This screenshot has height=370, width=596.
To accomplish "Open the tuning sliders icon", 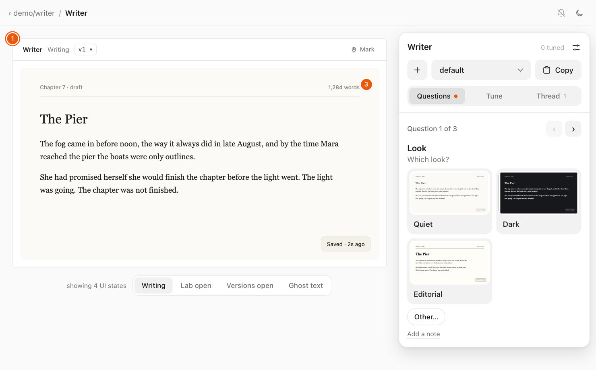I will (576, 47).
